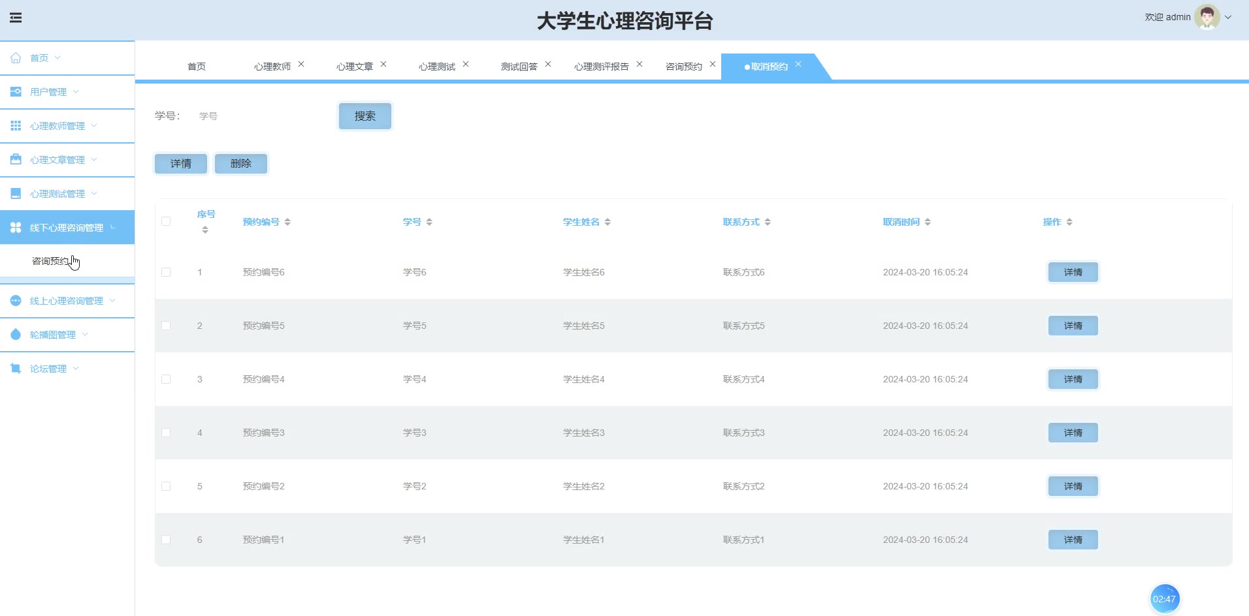Switch to the 咨询预约 tab
This screenshot has width=1249, height=616.
[683, 67]
